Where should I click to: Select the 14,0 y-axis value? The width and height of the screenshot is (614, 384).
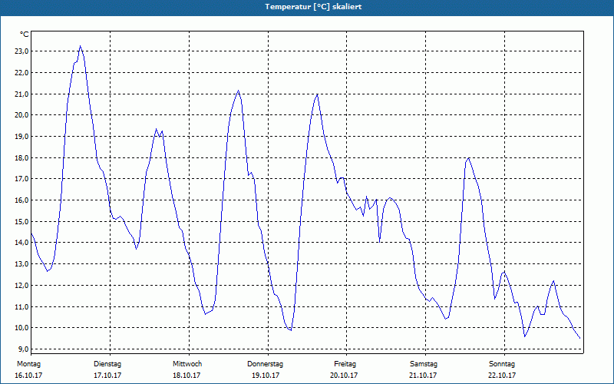21,243
